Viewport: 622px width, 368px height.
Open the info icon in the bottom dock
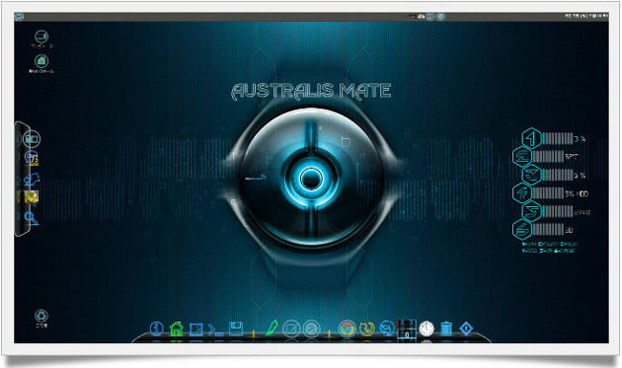[x=157, y=329]
